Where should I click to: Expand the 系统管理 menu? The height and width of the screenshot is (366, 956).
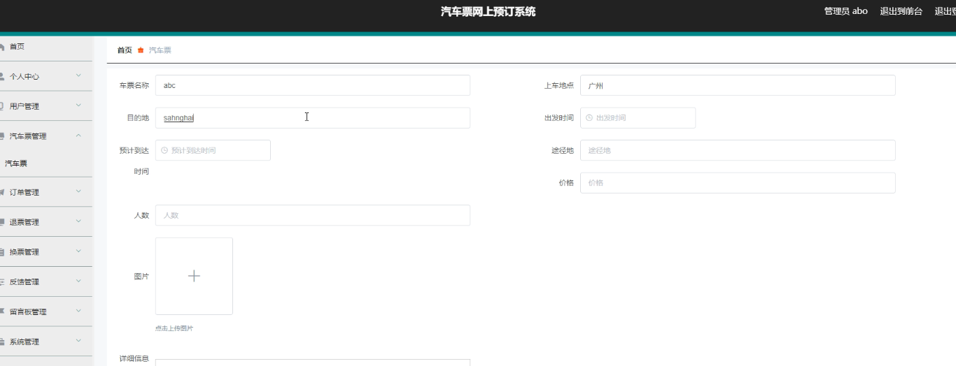click(46, 342)
